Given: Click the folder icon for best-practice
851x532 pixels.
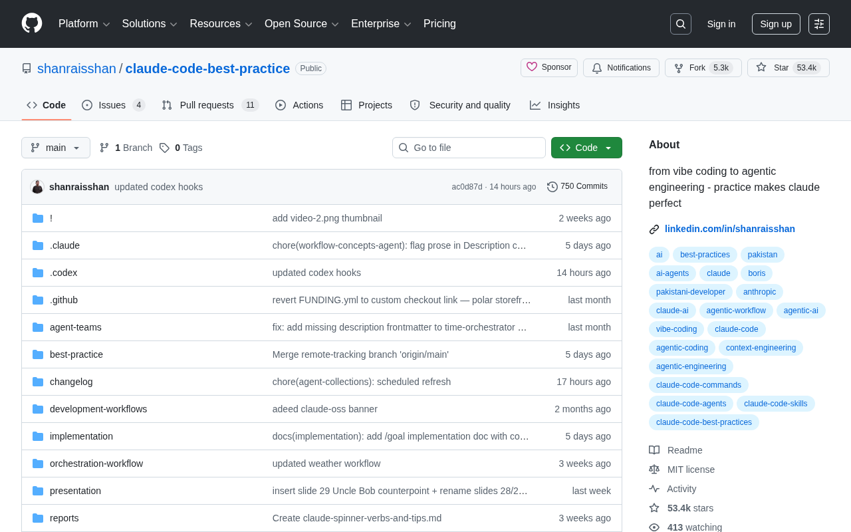Looking at the screenshot, I should click(x=38, y=354).
